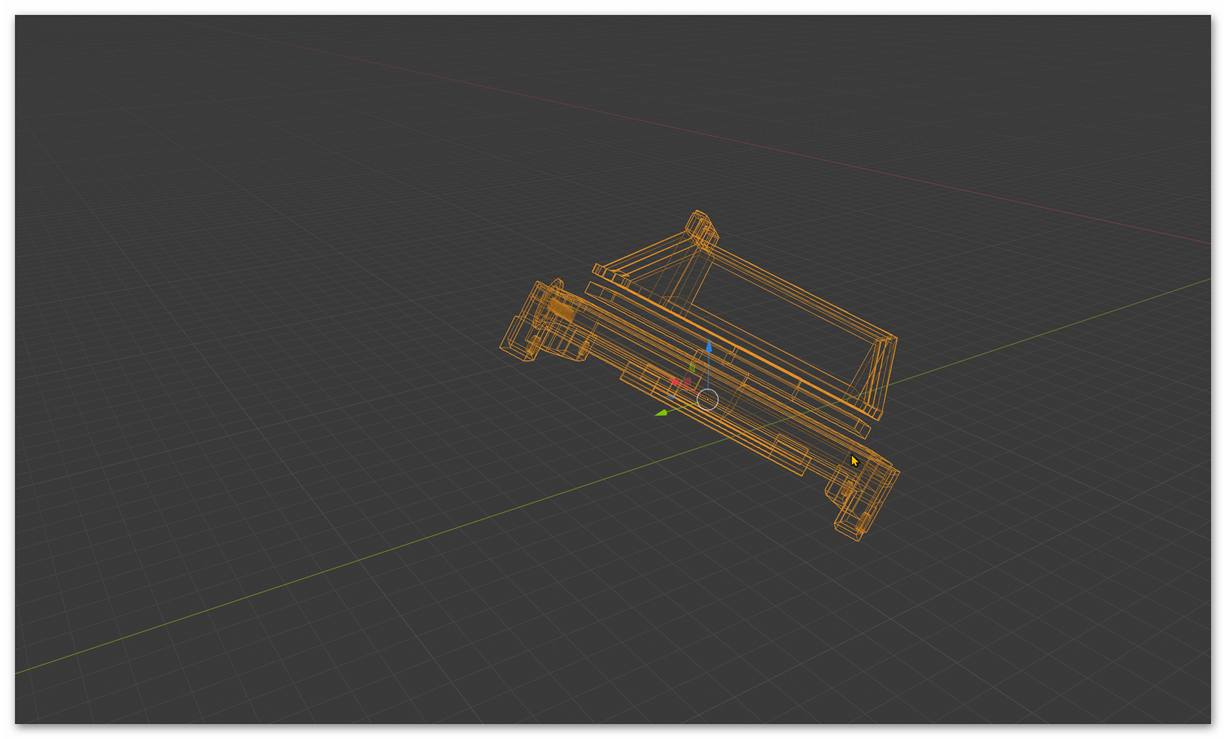This screenshot has height=739, width=1226.
Task: Click the diagonal strut inside the upper frame
Action: click(x=683, y=276)
